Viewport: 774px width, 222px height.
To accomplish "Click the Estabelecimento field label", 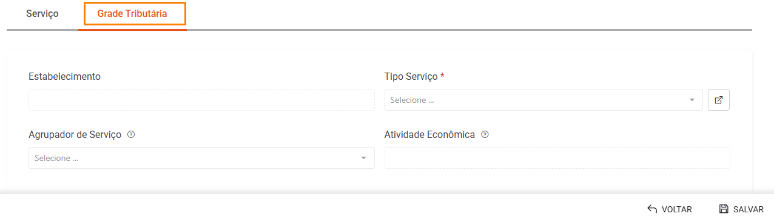I will click(x=64, y=76).
